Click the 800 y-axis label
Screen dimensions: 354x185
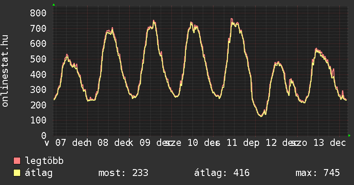38,13
